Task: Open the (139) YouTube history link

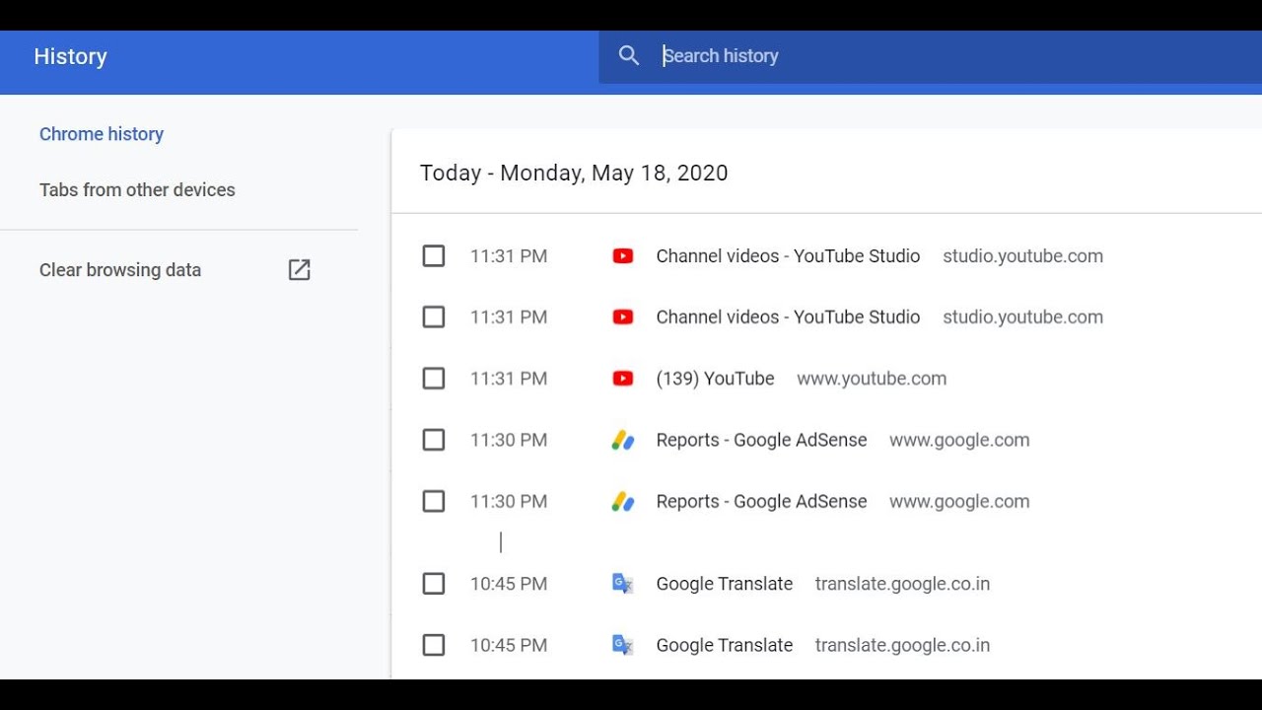Action: click(715, 379)
